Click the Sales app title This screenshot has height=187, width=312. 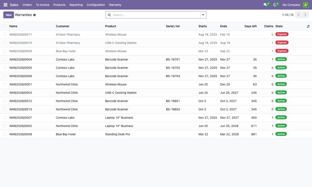(14, 5)
